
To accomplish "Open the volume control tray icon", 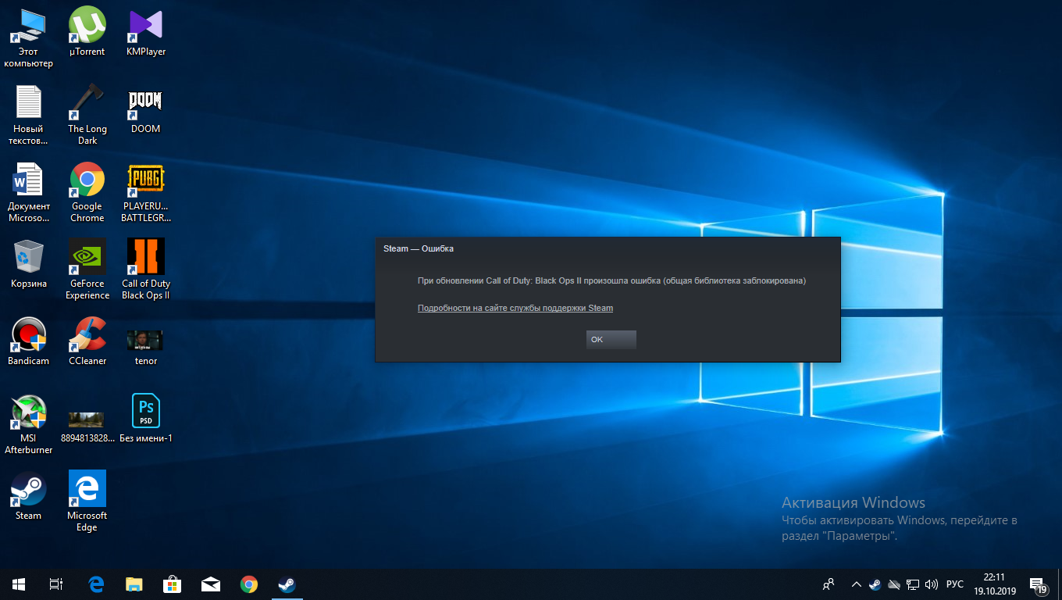I will (x=931, y=584).
